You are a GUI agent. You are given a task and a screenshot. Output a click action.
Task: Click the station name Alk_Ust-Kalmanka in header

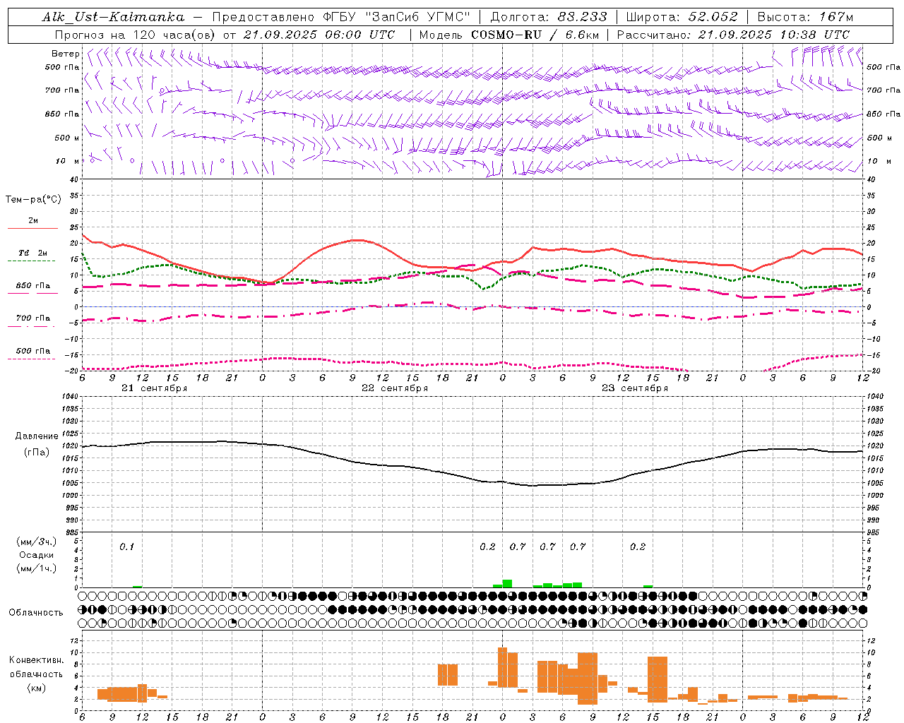(x=113, y=17)
